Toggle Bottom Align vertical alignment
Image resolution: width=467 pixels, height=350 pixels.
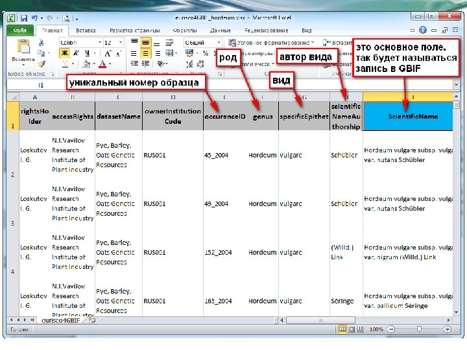(157, 43)
